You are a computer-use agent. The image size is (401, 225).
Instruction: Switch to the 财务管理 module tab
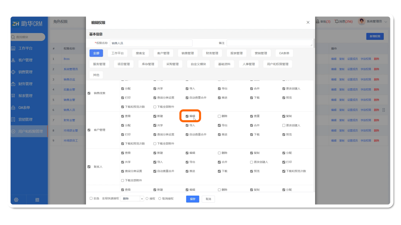pos(212,53)
